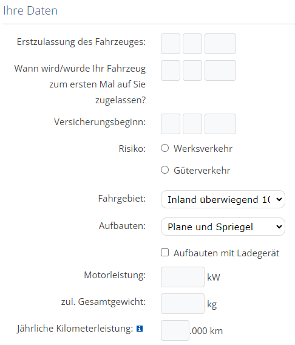Click the Versicherungsbeginn year field
The image size is (295, 345).
[x=220, y=124]
